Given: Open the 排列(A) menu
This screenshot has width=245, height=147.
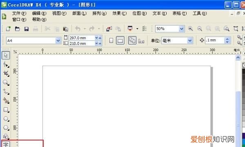Looking at the screenshot, I should (x=99, y=13).
